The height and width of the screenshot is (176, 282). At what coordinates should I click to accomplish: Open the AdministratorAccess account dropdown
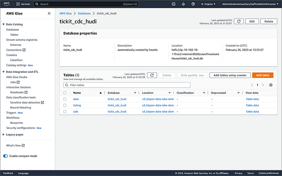250,4
